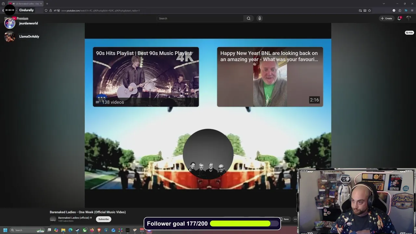Open the Windows Start menu
The image size is (416, 234).
[5, 230]
